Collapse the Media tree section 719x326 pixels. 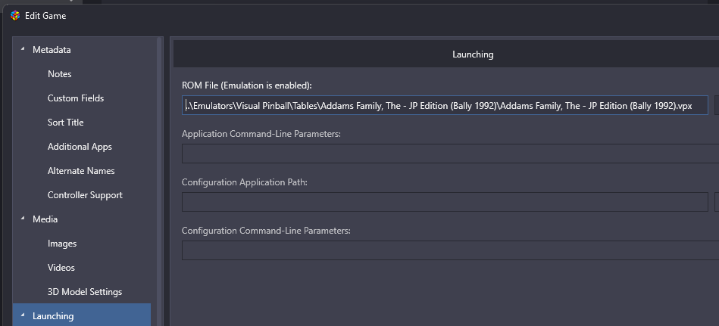(x=23, y=219)
